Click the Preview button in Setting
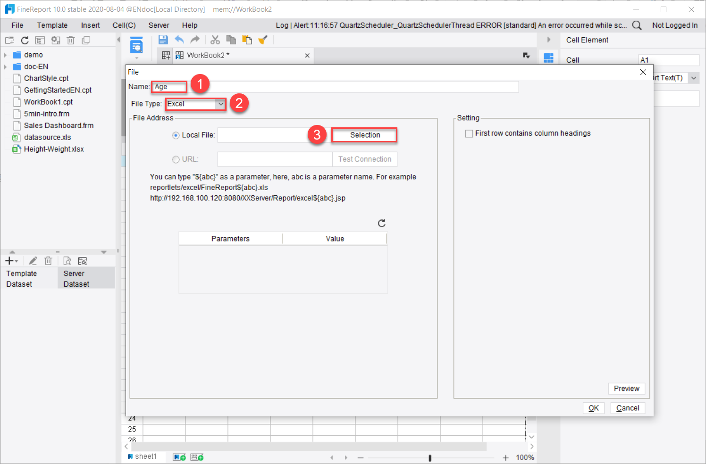Screen dimensions: 706x464 coord(626,389)
